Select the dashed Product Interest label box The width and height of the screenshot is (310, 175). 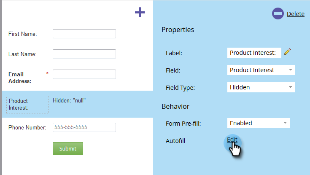[x=27, y=105]
